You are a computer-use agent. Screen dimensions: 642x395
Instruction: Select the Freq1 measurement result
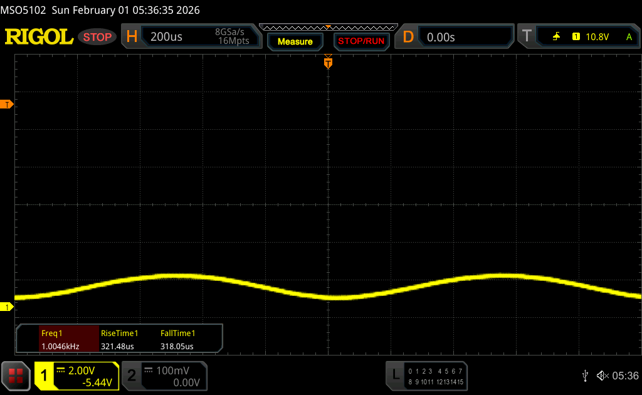click(57, 340)
